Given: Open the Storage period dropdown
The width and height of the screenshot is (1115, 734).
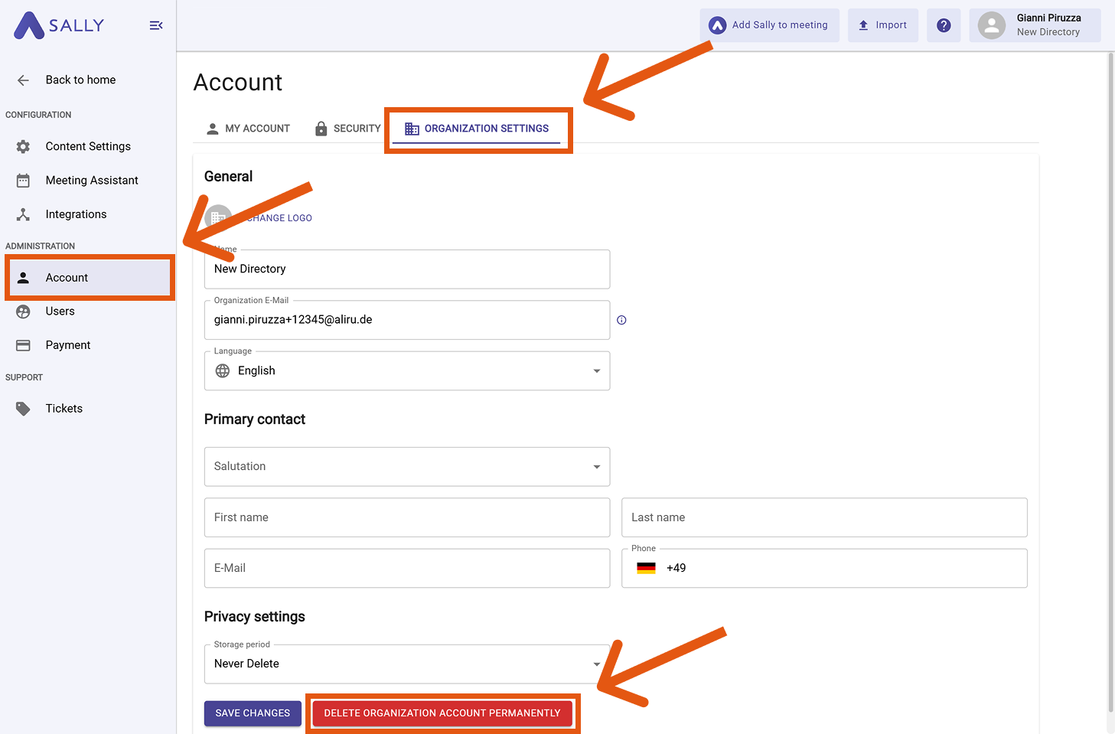Looking at the screenshot, I should (407, 664).
